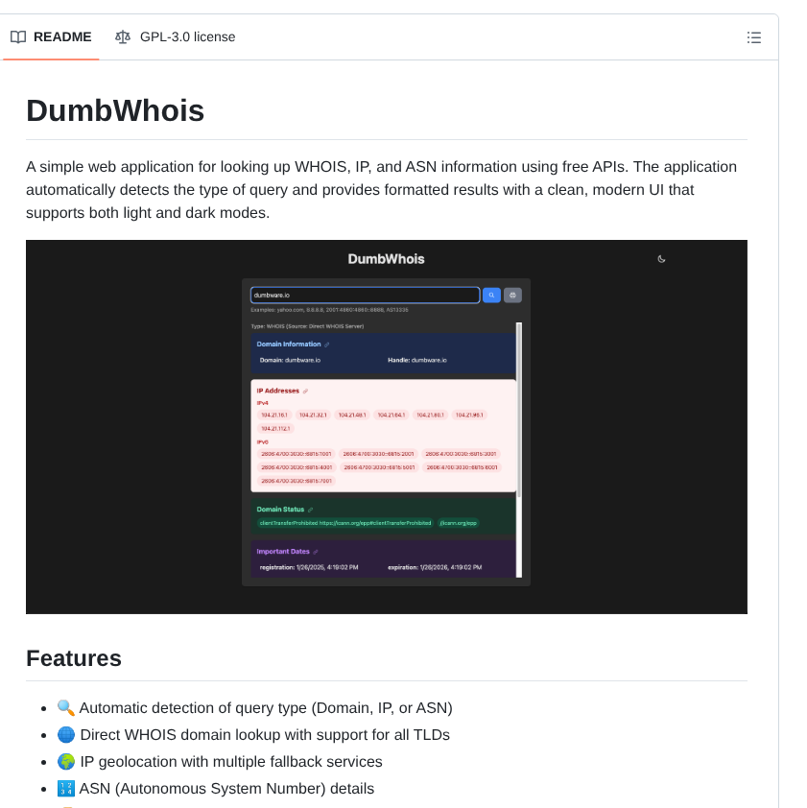
Task: Click the blue search magnifying glass button
Action: 491,295
